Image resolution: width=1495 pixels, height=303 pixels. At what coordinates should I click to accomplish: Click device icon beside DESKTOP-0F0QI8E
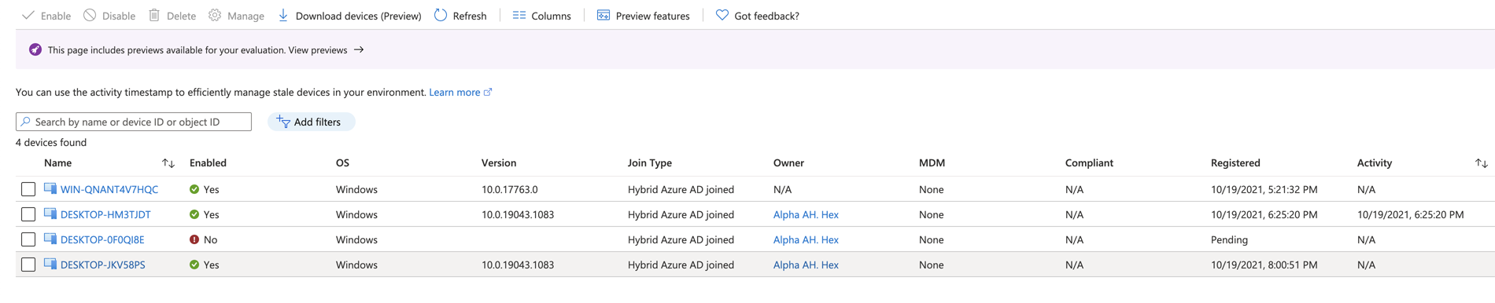50,239
